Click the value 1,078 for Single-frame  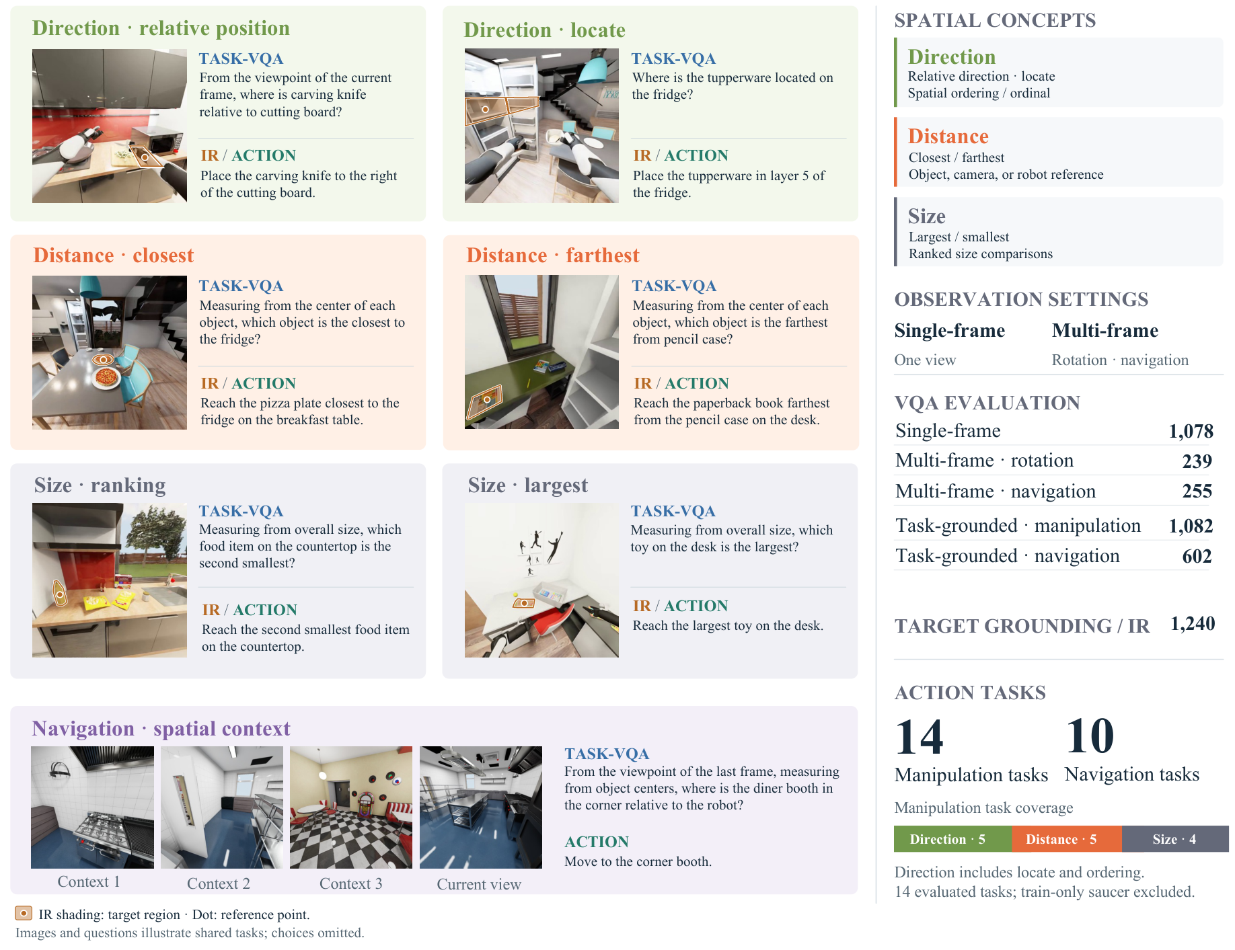pyautogui.click(x=1191, y=431)
